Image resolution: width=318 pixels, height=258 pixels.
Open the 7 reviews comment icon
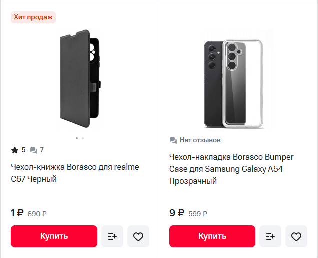[33, 150]
